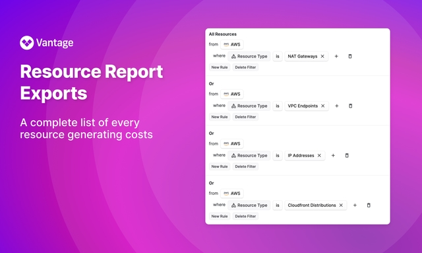Image resolution: width=422 pixels, height=253 pixels.
Task: Click Delete Filter in the Cloudfront Distributions filter
Action: pos(245,216)
